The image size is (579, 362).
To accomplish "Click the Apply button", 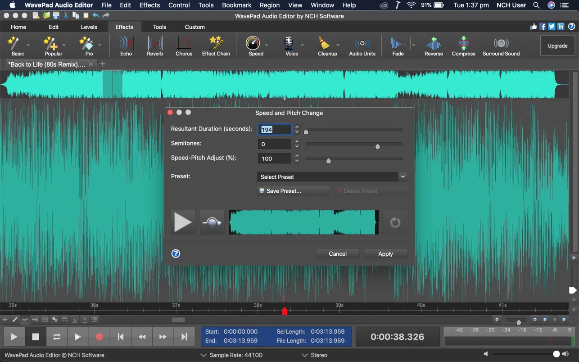I will coord(385,254).
